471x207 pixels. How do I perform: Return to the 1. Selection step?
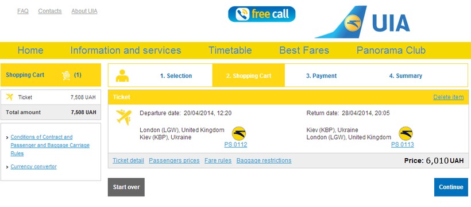coord(176,76)
